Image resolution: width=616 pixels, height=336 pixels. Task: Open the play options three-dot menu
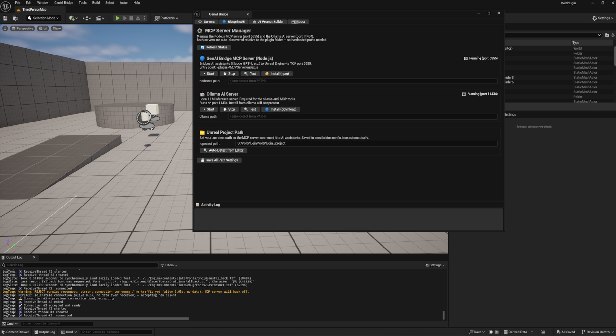(x=145, y=18)
